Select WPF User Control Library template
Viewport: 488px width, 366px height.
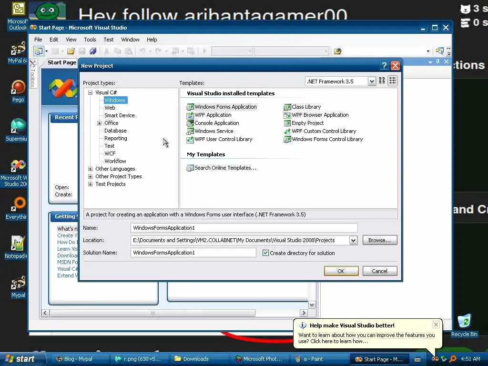(x=219, y=139)
